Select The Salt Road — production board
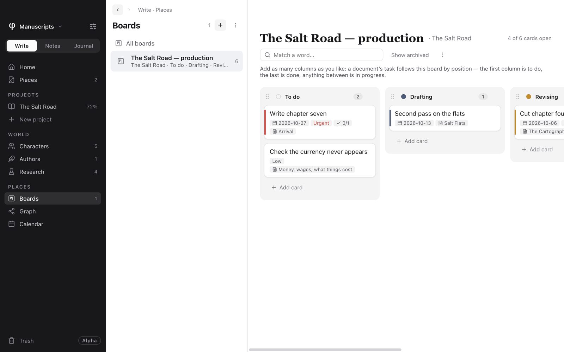This screenshot has width=564, height=352. [177, 61]
